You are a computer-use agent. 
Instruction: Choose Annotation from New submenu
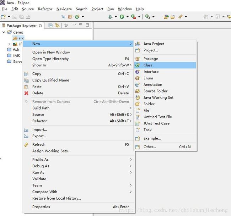click(x=165, y=84)
